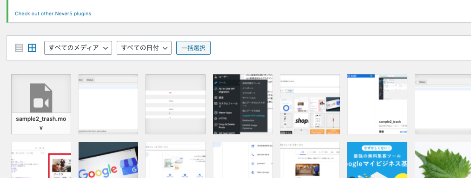Open the sample2_trash QuickTime details thumbnail

pos(377,104)
